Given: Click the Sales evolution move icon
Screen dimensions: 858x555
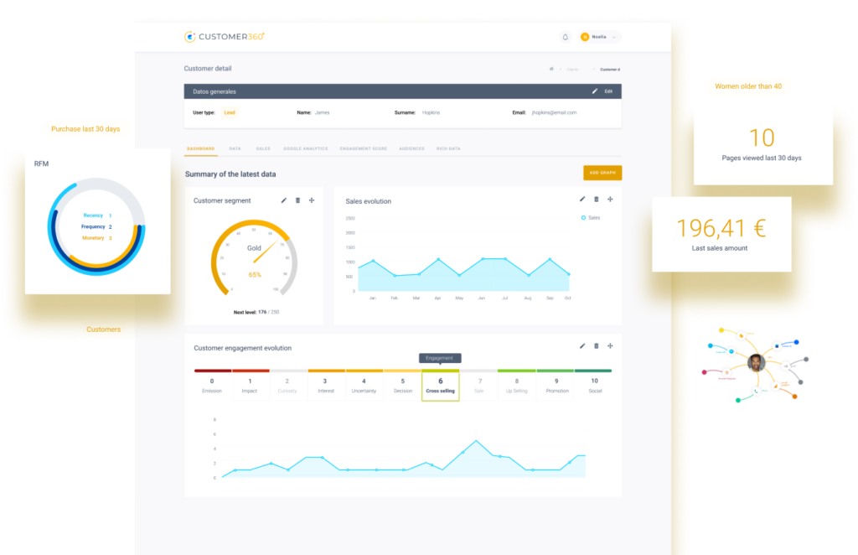Looking at the screenshot, I should tap(610, 200).
